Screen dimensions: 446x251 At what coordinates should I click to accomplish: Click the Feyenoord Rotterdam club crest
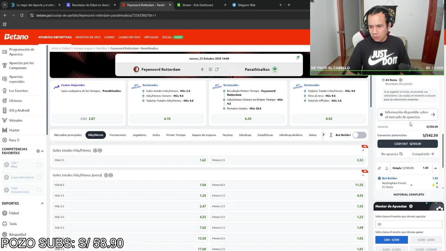point(136,69)
